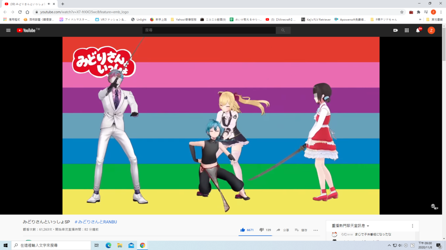Open Chrome's three-dot menu
The height and width of the screenshot is (250, 446).
pos(441,12)
